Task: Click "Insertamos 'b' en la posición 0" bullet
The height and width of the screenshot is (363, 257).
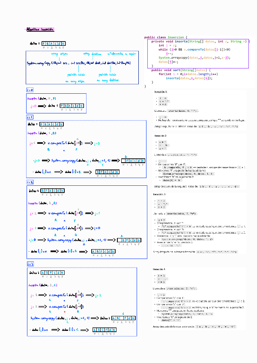Action: point(176,177)
